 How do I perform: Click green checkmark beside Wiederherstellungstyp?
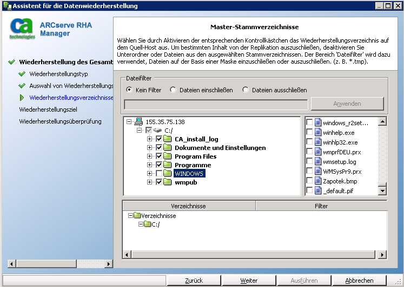point(22,74)
